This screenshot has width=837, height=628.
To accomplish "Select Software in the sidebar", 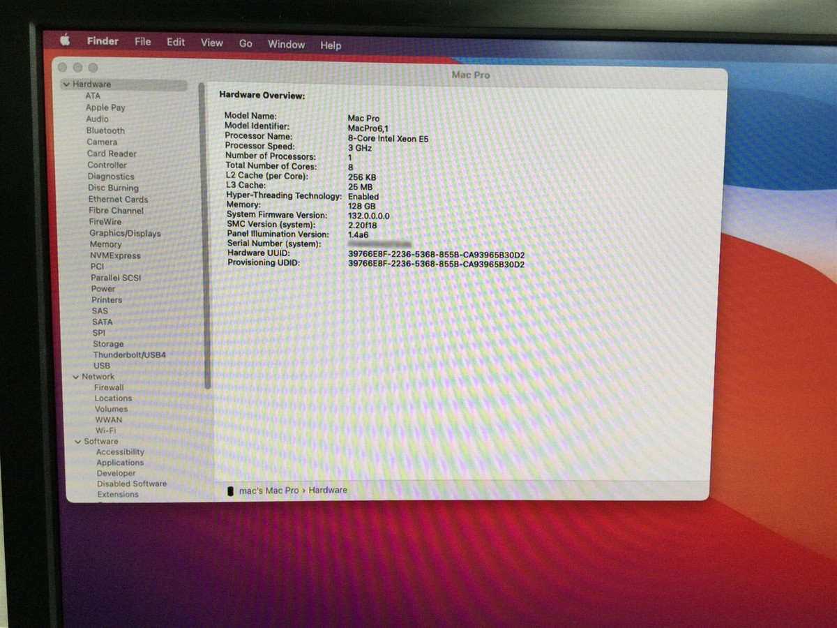I will point(101,442).
